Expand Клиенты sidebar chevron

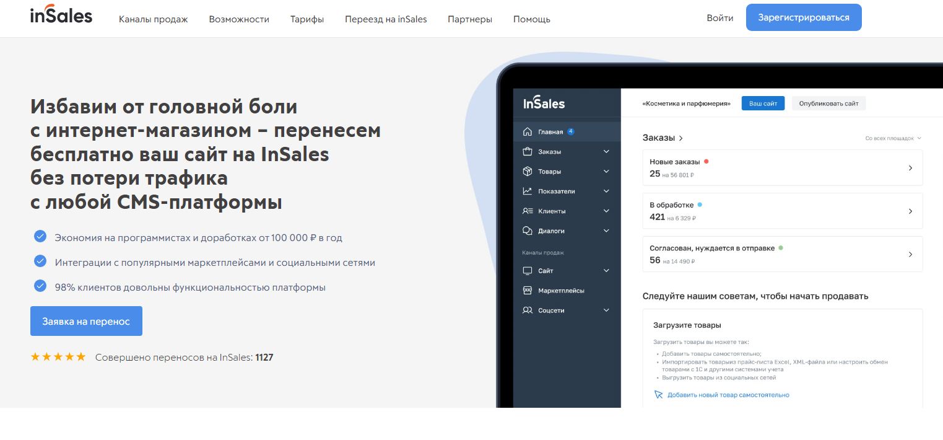[606, 211]
